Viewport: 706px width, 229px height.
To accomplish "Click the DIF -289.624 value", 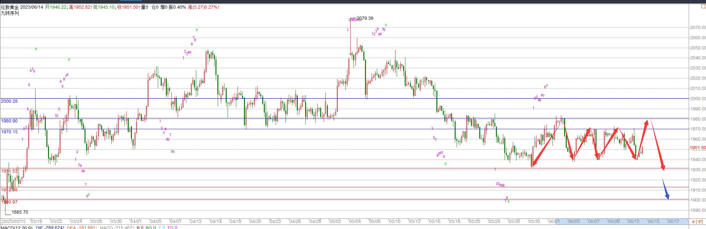I will (x=51, y=227).
